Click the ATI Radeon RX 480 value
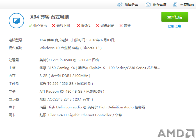The height and width of the screenshot is (139, 196). [x=72, y=92]
